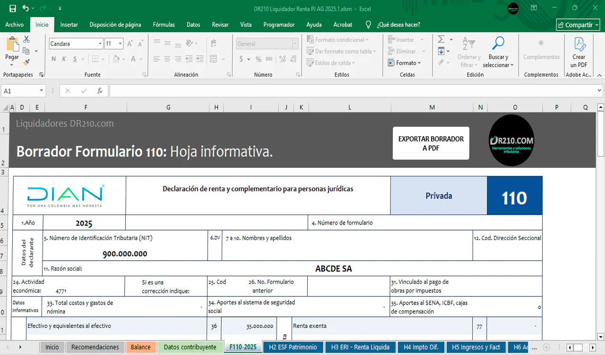This screenshot has height=355, width=605.
Task: Open the font name Candara dropdown
Action: (100, 44)
